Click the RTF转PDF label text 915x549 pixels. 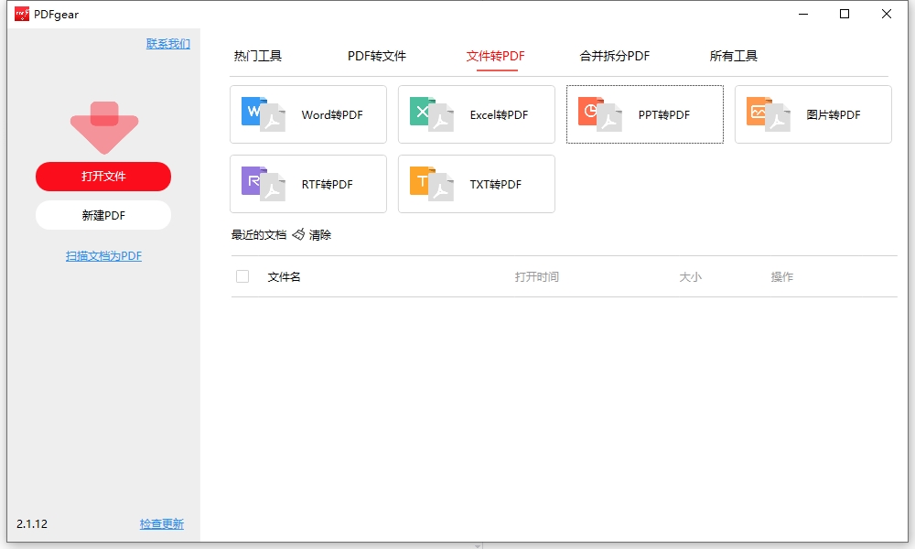click(x=328, y=184)
